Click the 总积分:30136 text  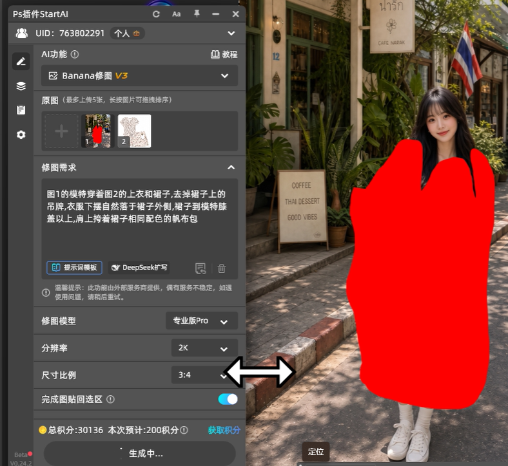coord(75,430)
